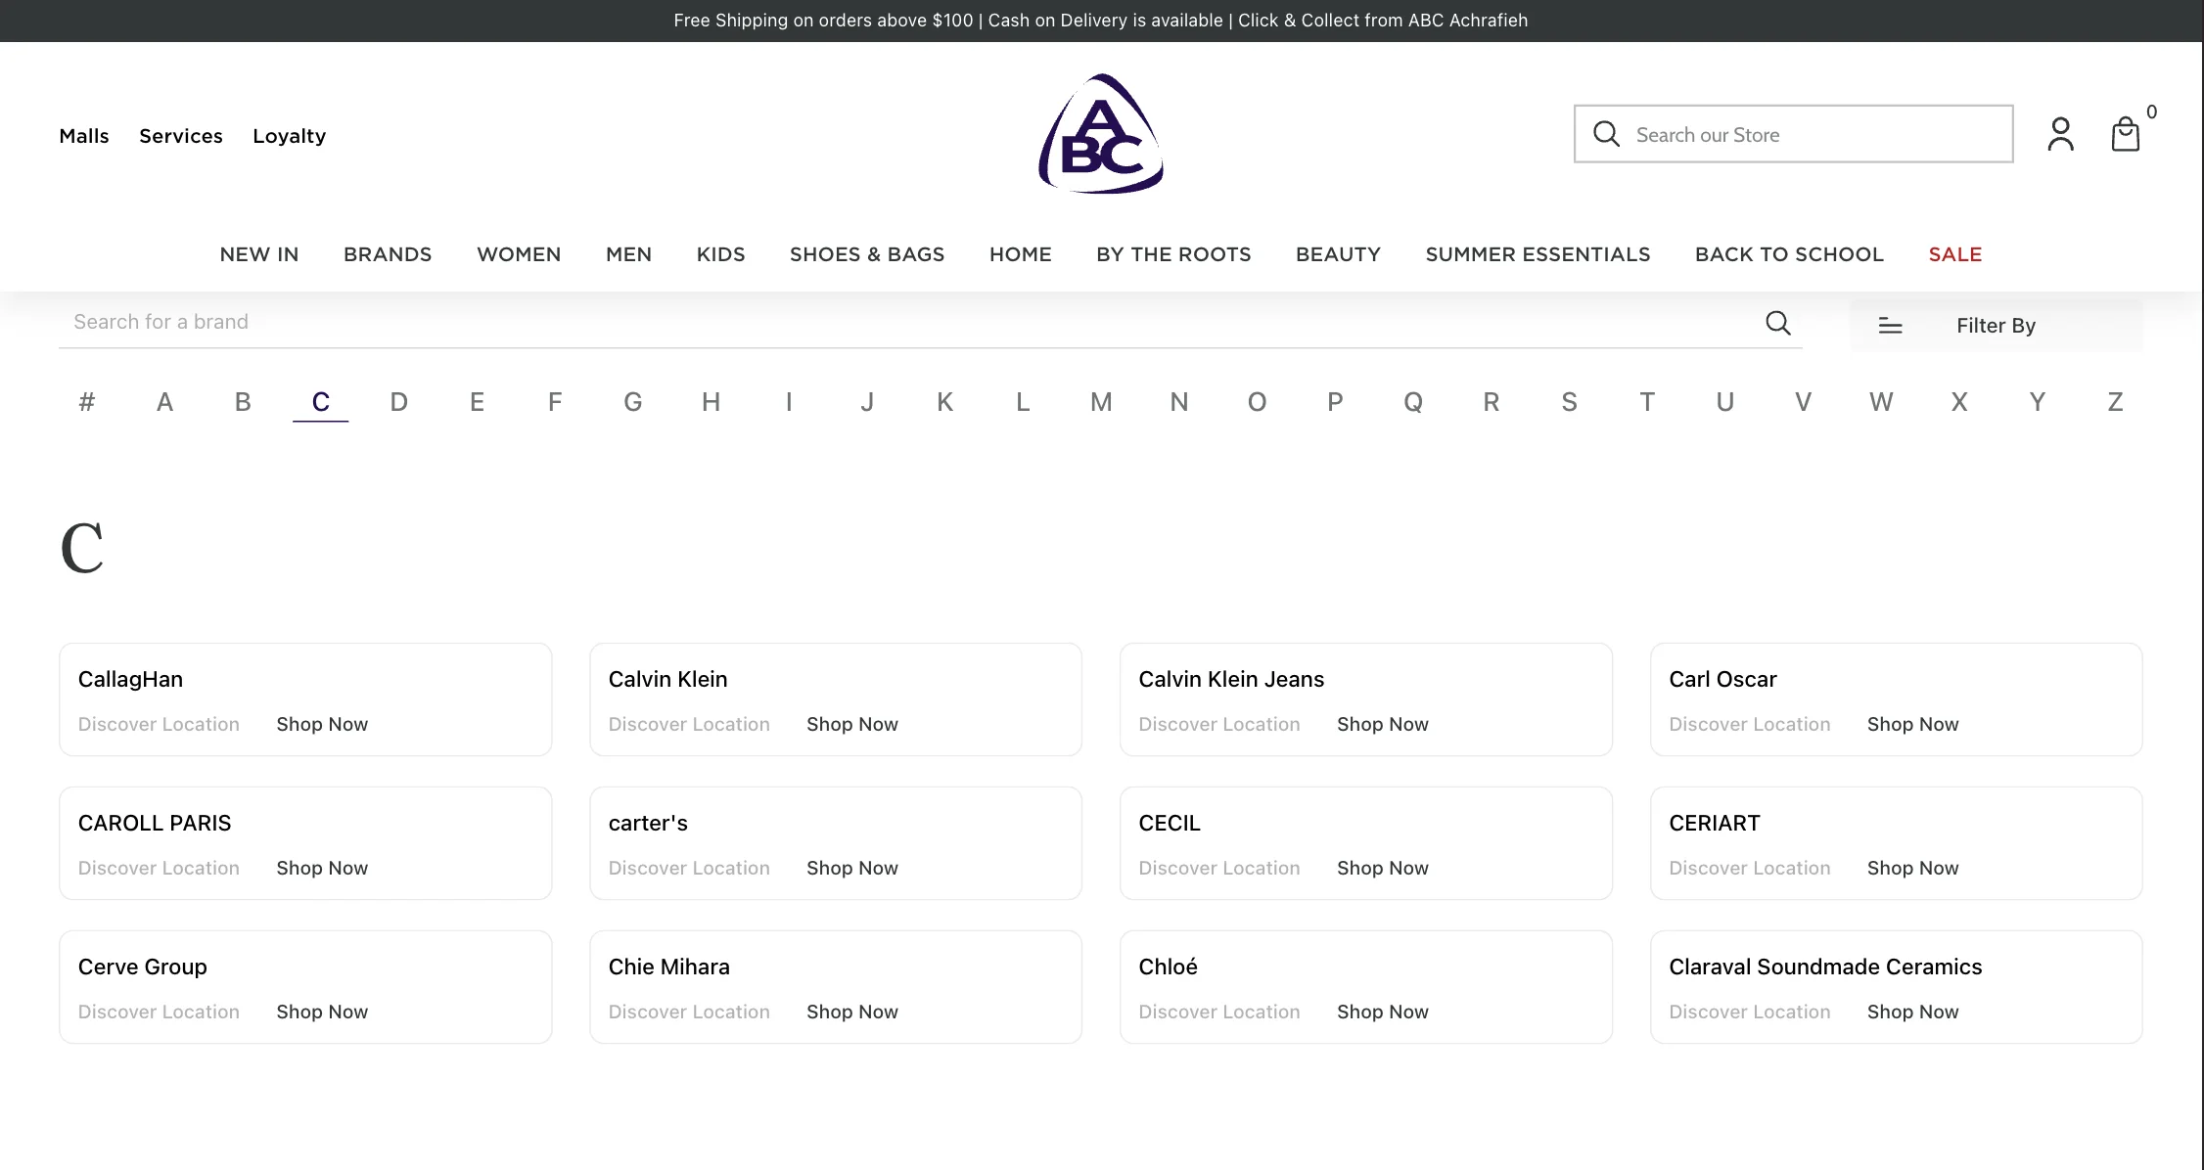
Task: Jump to brands starting with G
Action: tap(633, 402)
